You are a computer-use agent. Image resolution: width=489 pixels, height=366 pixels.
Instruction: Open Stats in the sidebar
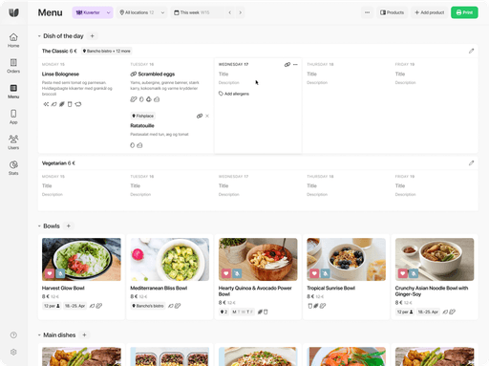(13, 168)
